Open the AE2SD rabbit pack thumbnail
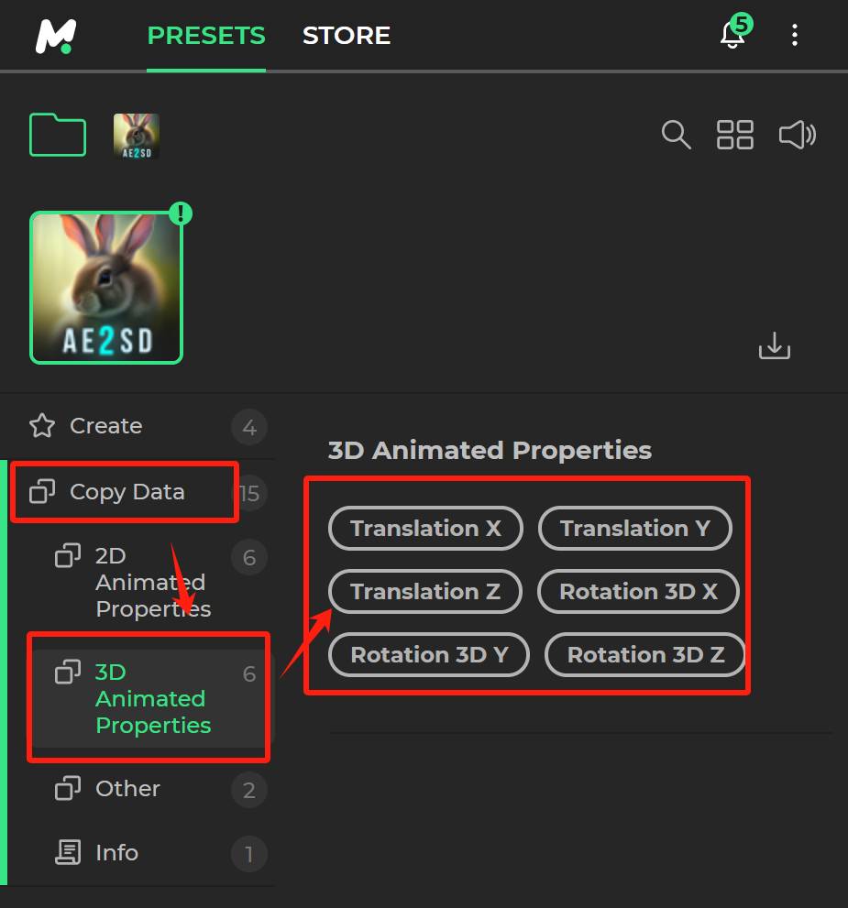 click(106, 288)
